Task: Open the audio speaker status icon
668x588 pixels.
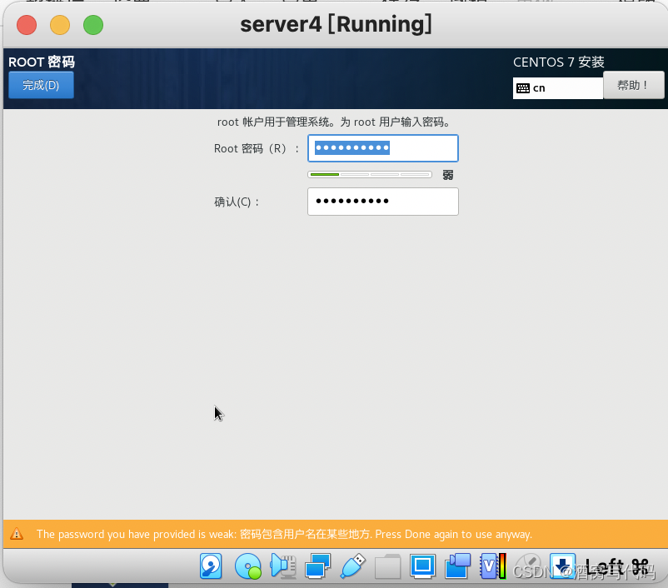Action: click(283, 566)
